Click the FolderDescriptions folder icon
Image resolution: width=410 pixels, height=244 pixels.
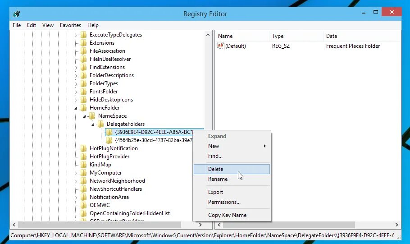tap(84, 75)
